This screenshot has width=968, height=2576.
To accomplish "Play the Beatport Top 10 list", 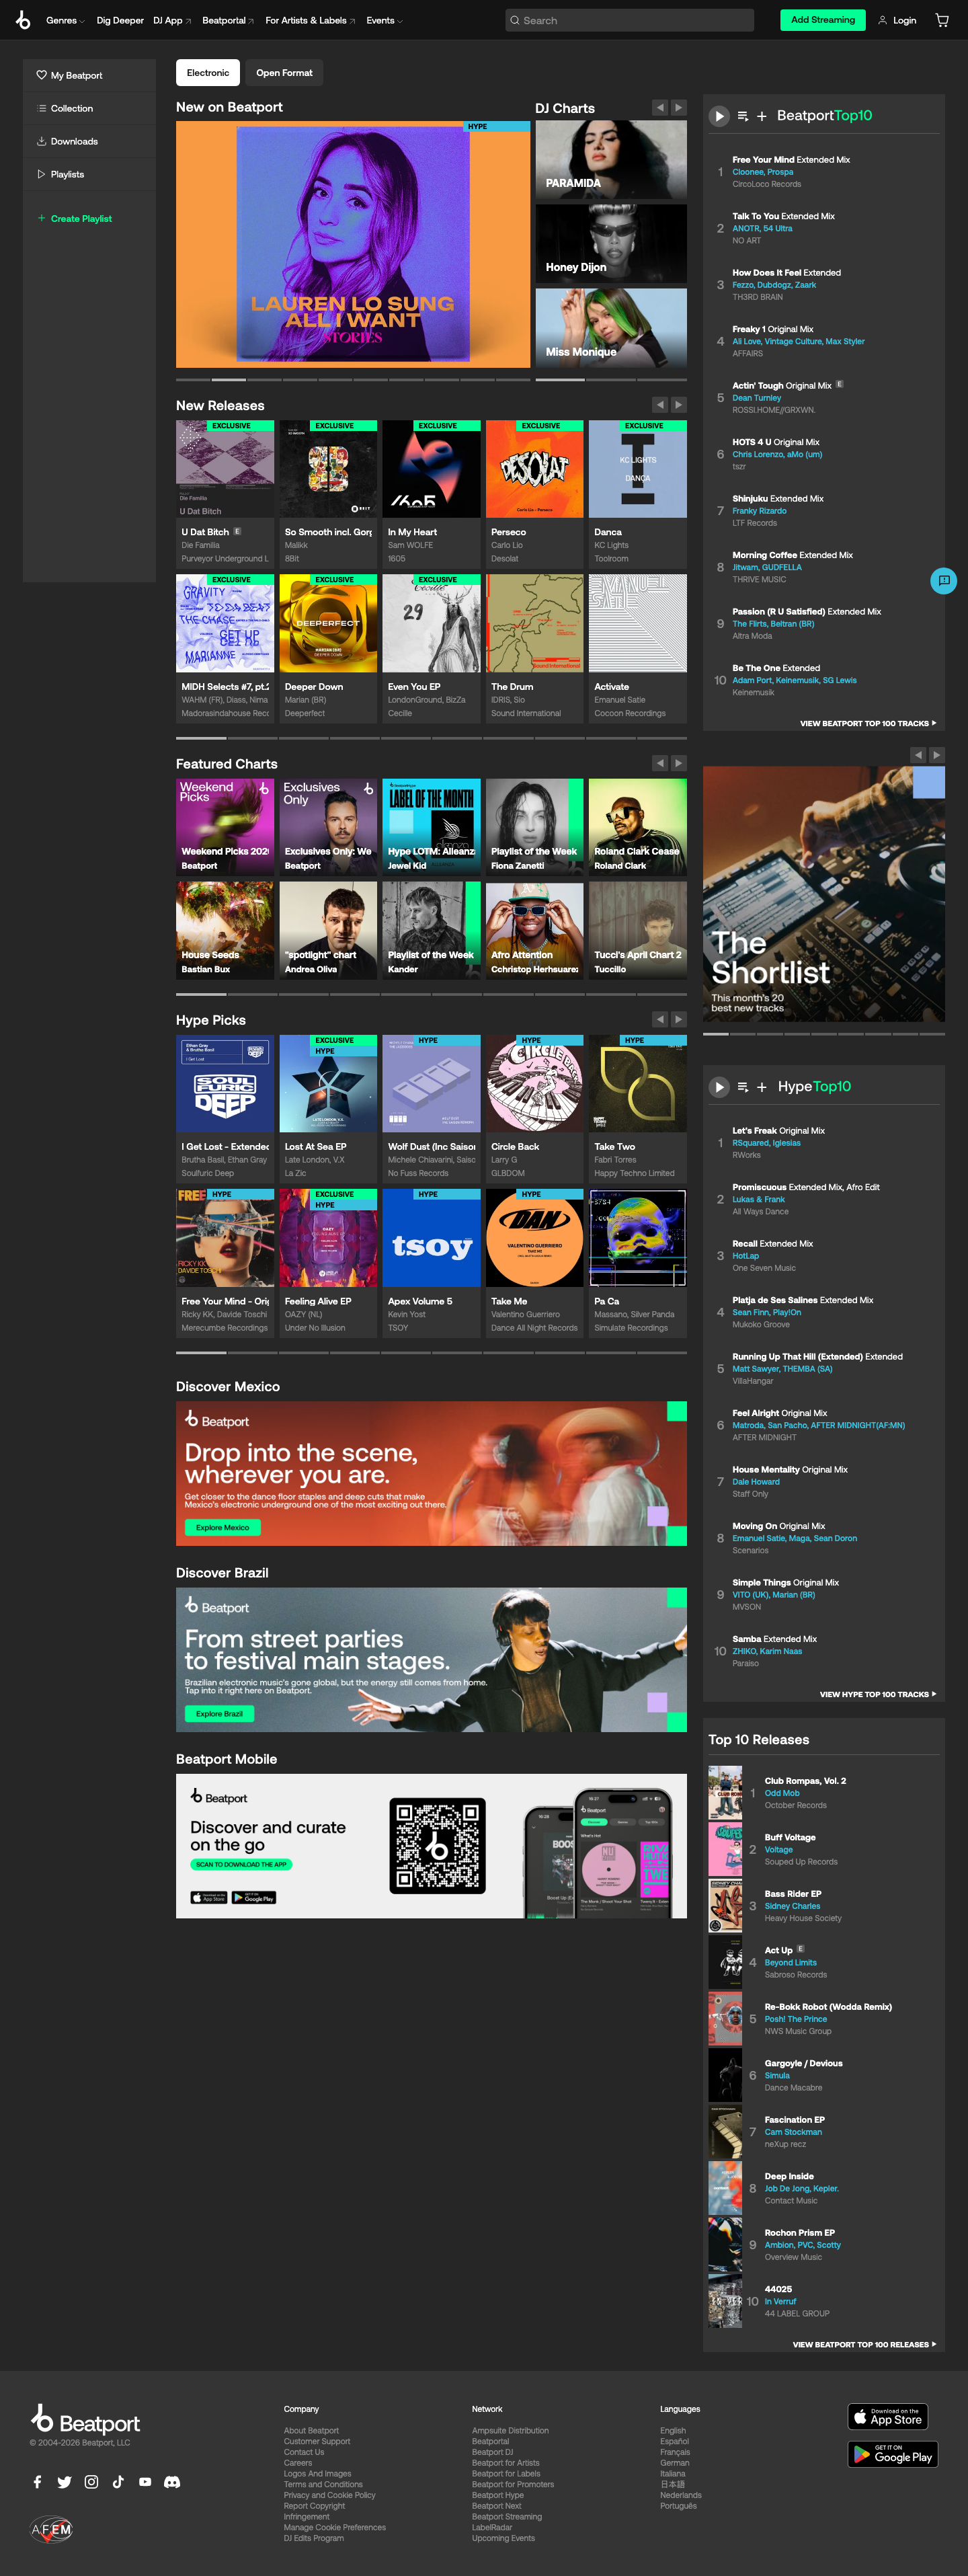I will 719,116.
